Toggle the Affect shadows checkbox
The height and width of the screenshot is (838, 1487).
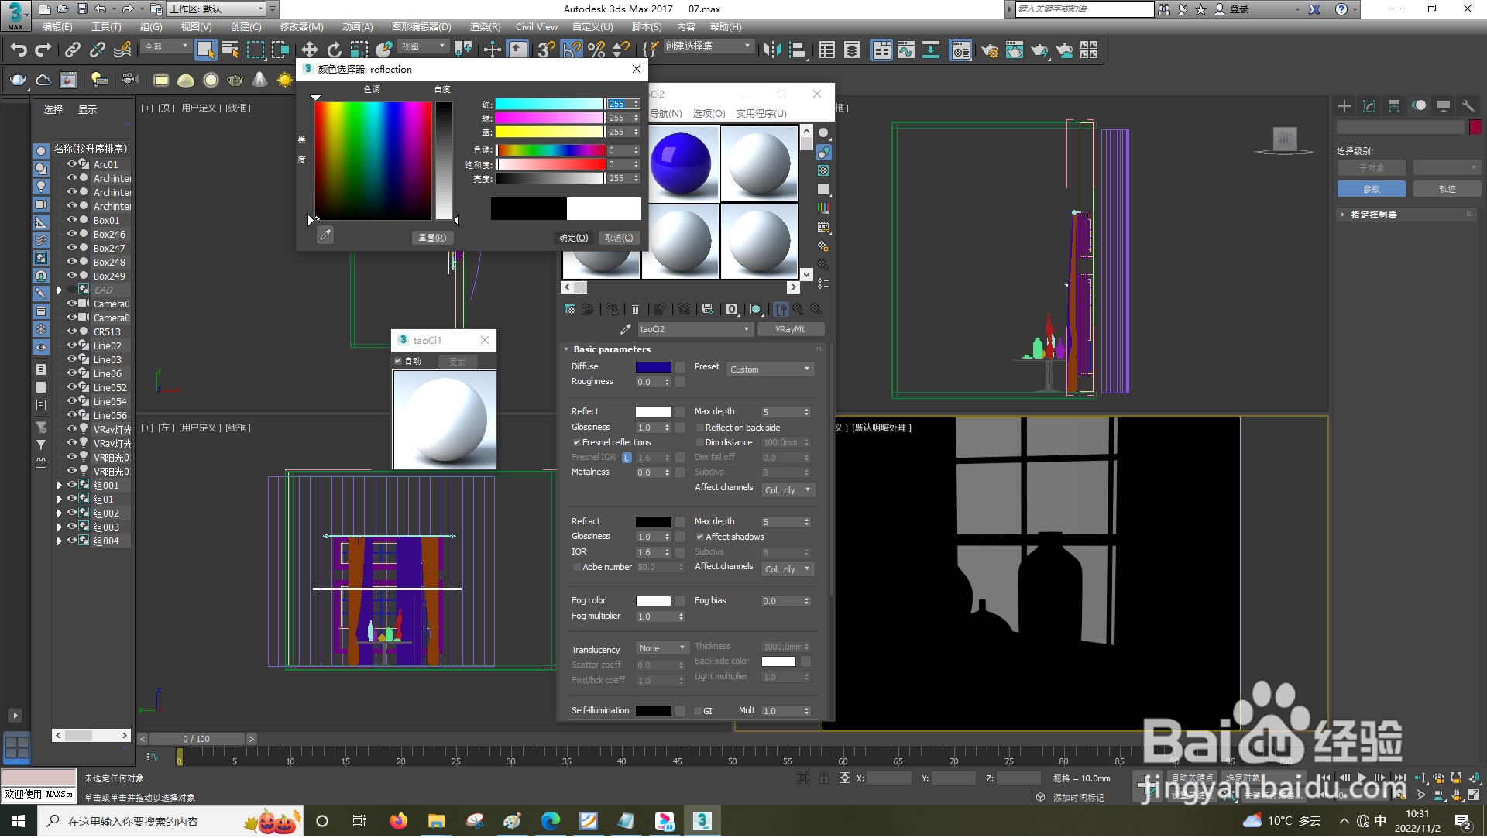point(700,537)
